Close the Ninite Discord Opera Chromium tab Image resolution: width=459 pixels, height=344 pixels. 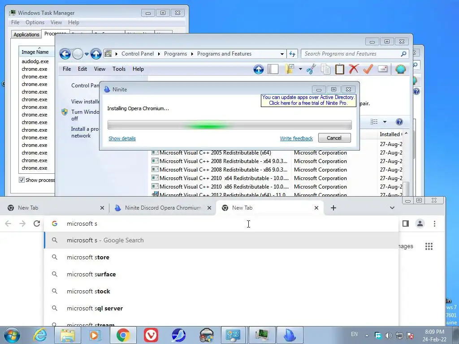pos(209,208)
